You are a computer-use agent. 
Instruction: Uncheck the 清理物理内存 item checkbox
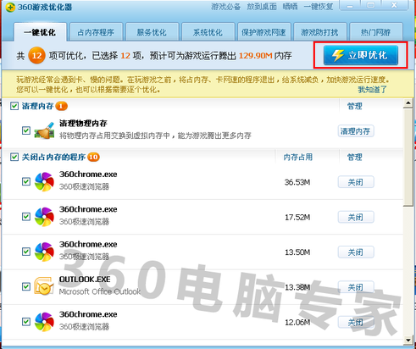26,130
